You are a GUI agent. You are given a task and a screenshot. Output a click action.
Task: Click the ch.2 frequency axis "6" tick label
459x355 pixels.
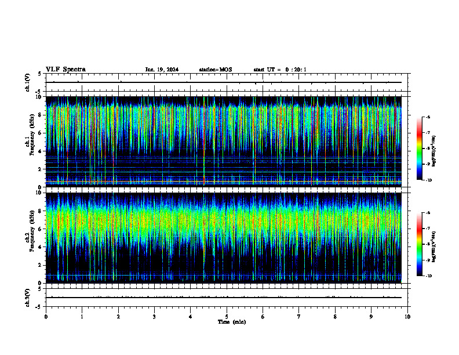(x=41, y=229)
